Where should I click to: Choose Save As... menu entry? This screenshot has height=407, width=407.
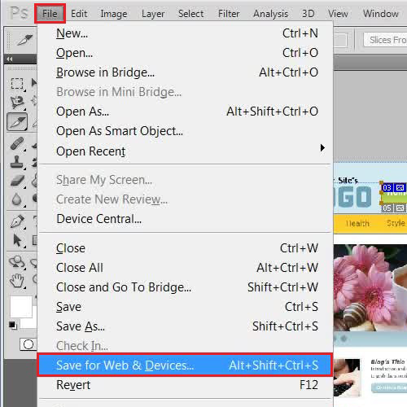pos(186,326)
